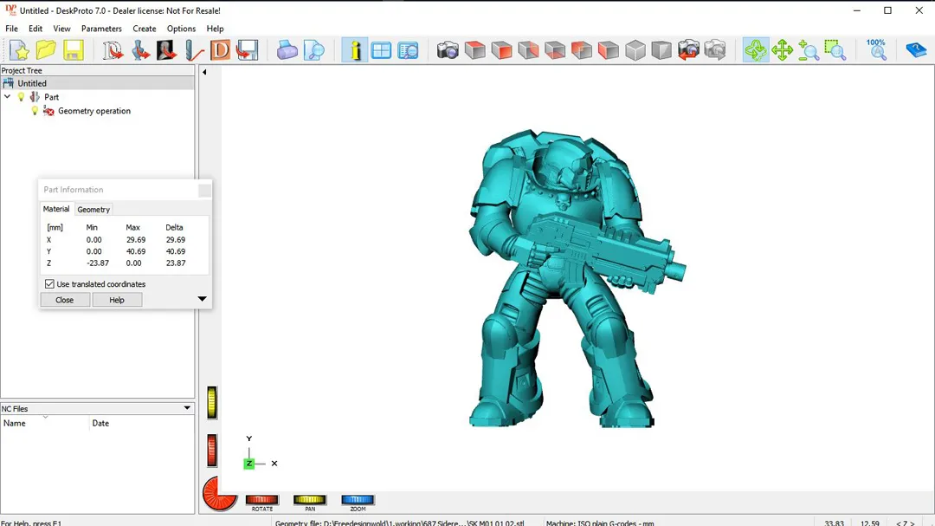Go to next view greyed camera icon
This screenshot has height=526, width=935.
tap(715, 50)
